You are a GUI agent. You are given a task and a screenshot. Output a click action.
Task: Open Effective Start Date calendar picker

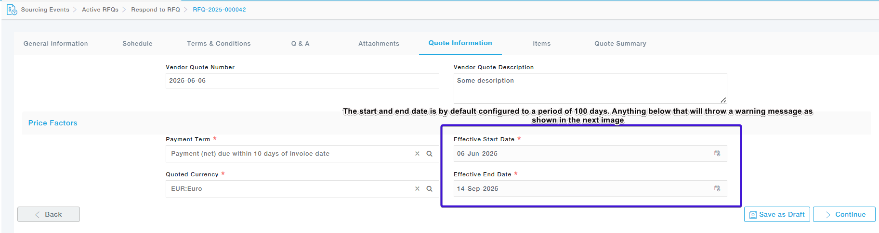coord(717,154)
